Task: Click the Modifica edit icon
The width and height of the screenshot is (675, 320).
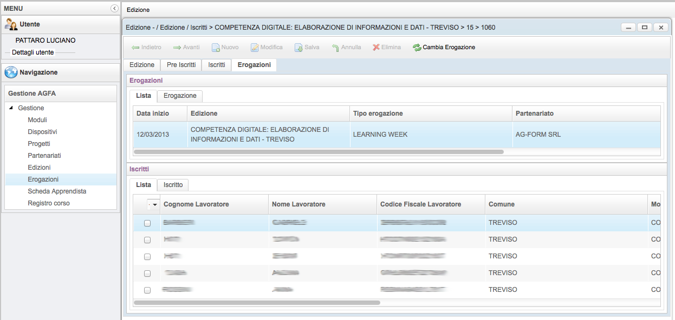Action: 255,48
